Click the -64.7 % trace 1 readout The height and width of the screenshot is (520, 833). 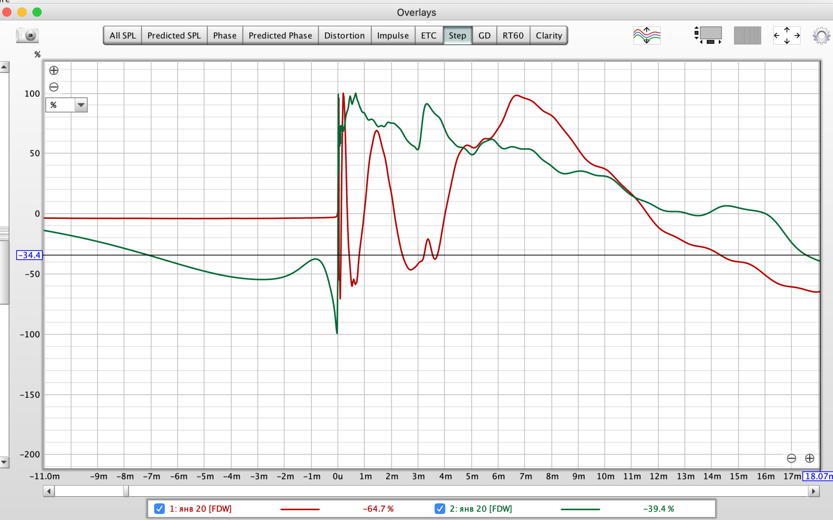click(378, 509)
